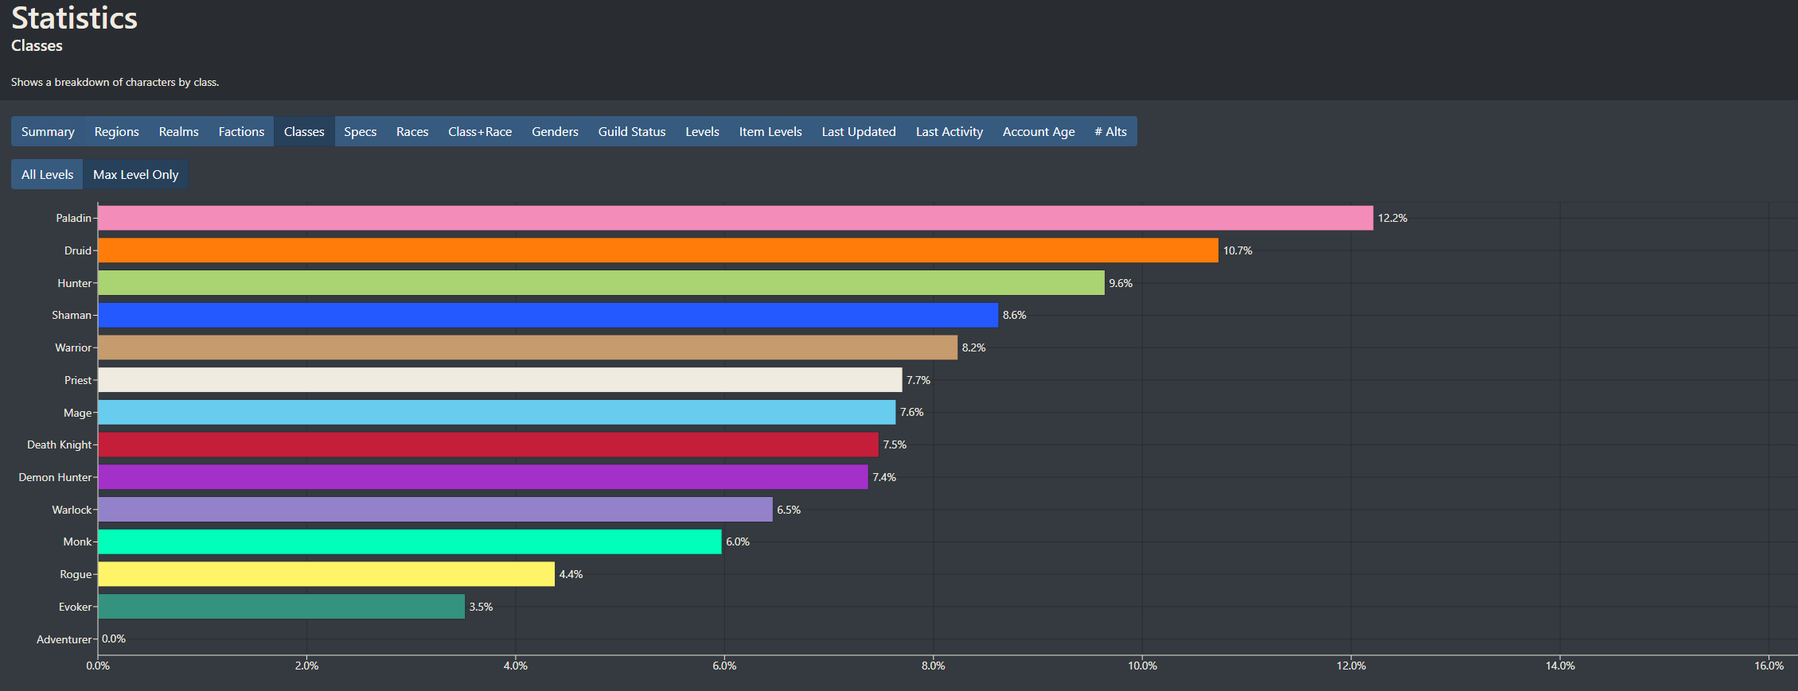The image size is (1798, 691).
Task: Click the Warrior axis label
Action: (x=73, y=347)
